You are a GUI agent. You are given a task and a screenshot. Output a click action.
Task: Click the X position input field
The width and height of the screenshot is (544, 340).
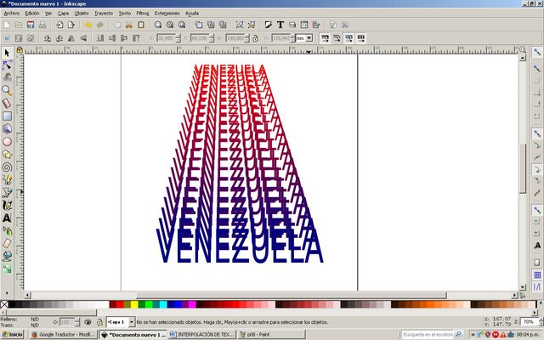[167, 38]
